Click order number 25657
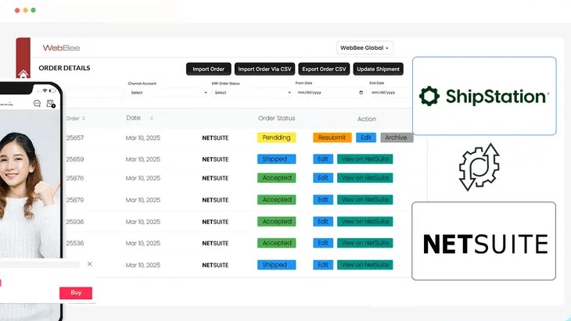Viewport: 571px width, 321px height. coord(75,137)
